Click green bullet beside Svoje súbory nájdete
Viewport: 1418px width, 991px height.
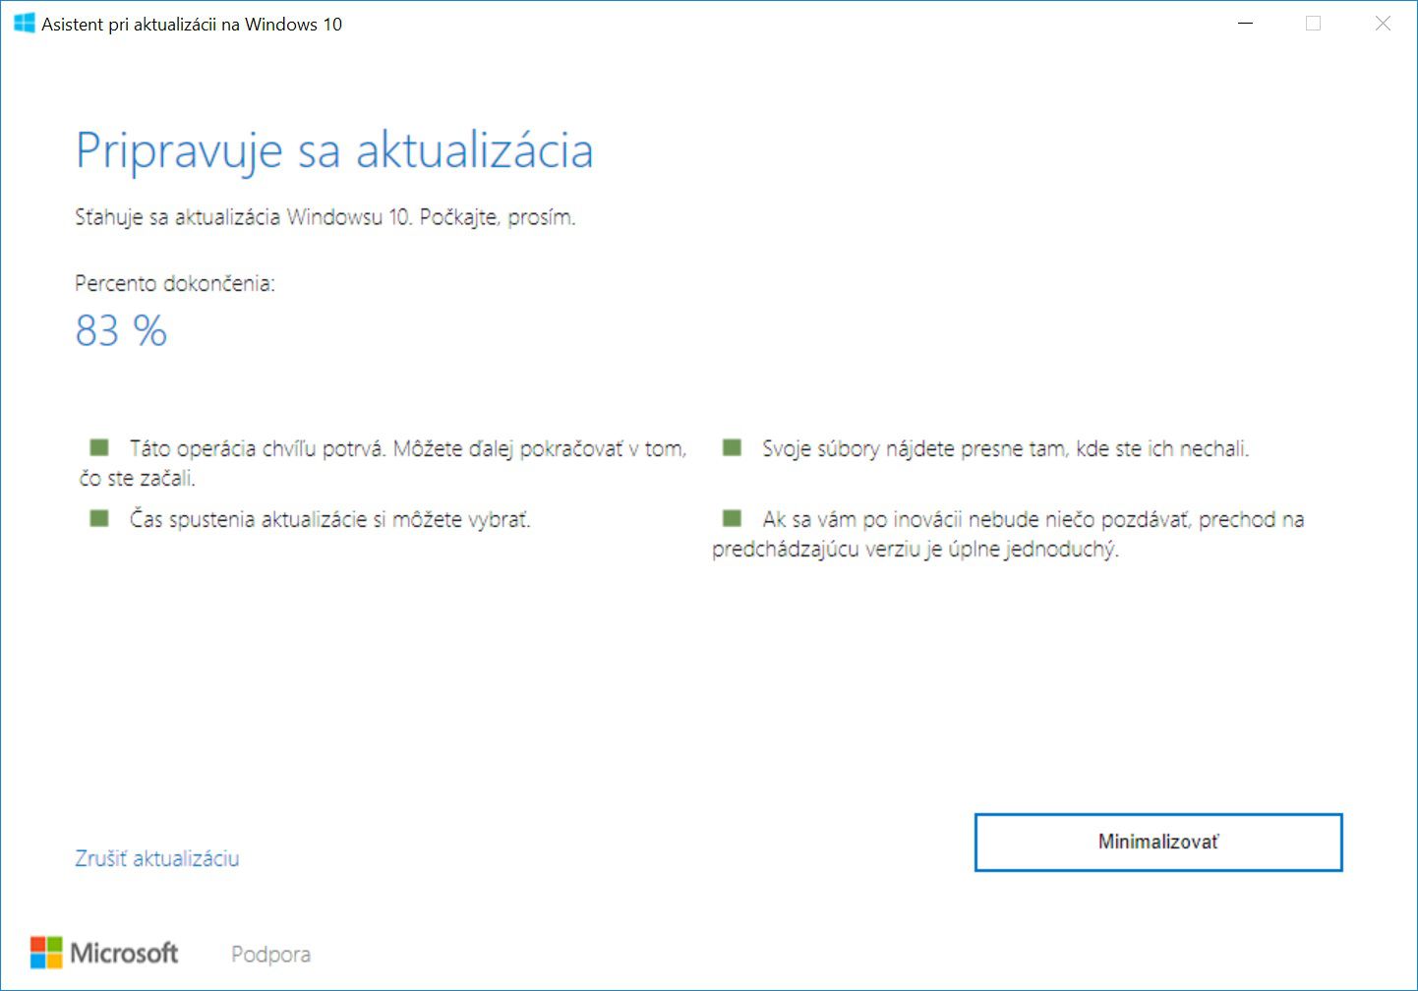click(x=732, y=447)
